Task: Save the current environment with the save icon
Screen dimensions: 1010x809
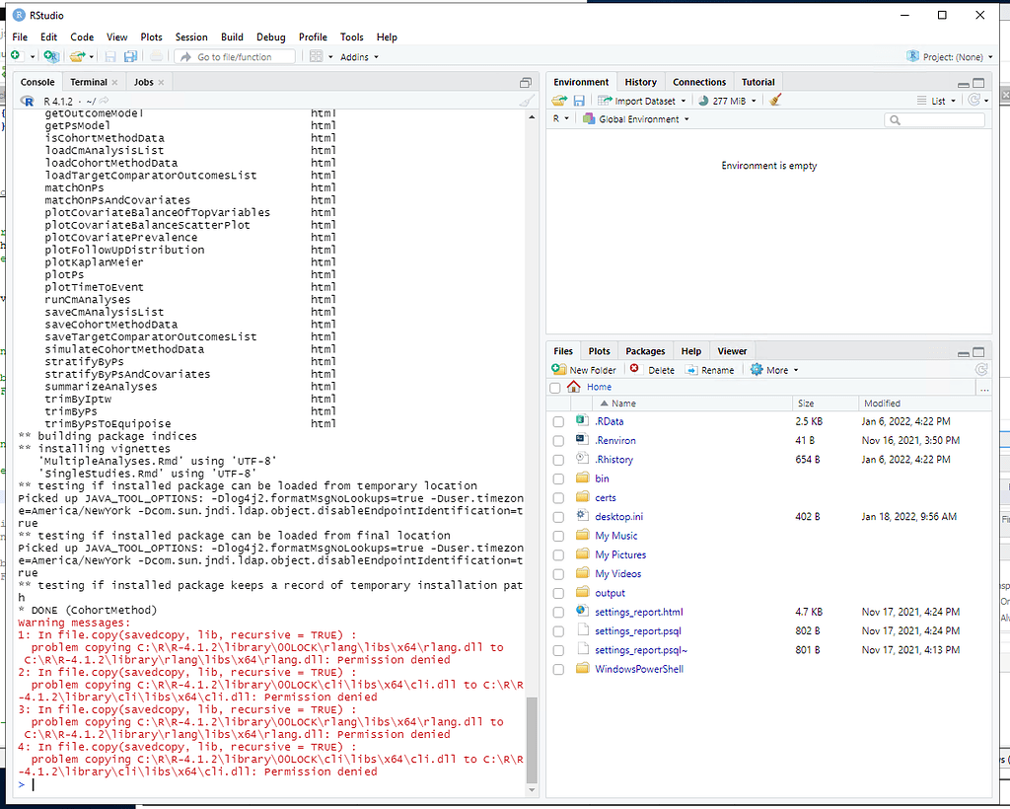Action: [x=578, y=100]
